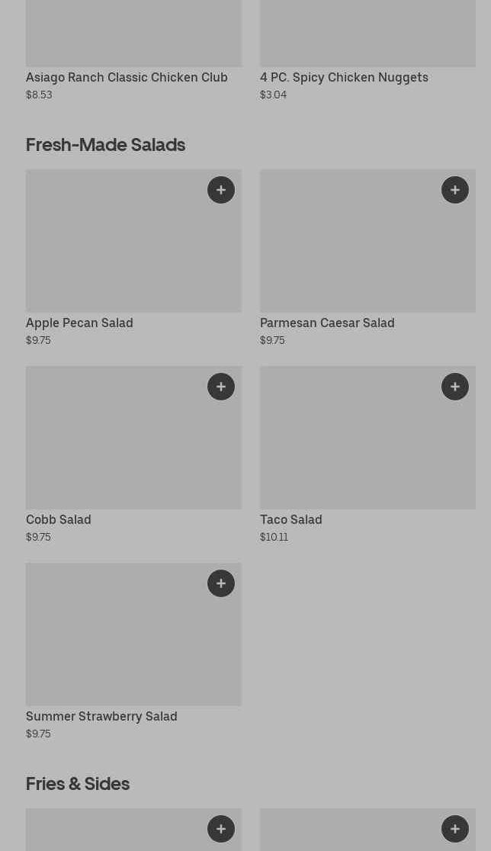The width and height of the screenshot is (491, 851).
Task: Add Summer Strawberry Salad to cart
Action: point(221,583)
